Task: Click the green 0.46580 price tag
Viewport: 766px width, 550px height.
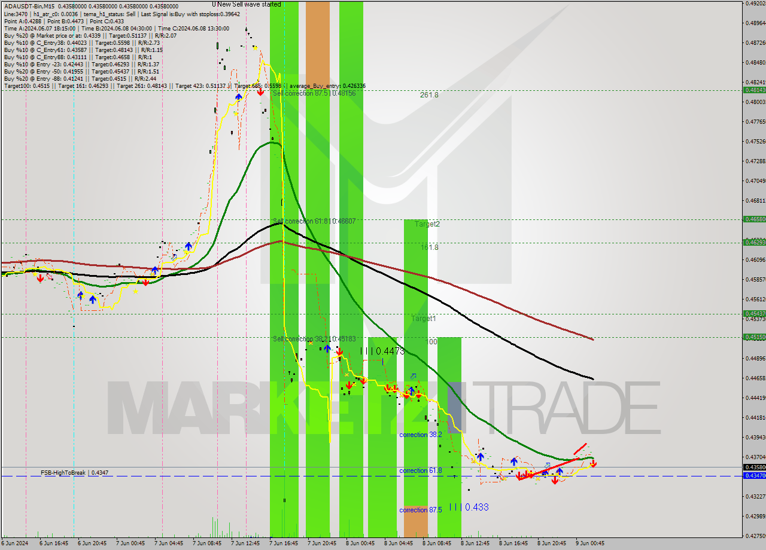Action: point(754,219)
